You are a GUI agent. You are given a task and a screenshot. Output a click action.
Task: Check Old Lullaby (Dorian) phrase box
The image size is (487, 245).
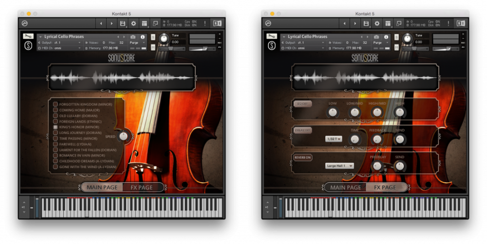pos(55,116)
